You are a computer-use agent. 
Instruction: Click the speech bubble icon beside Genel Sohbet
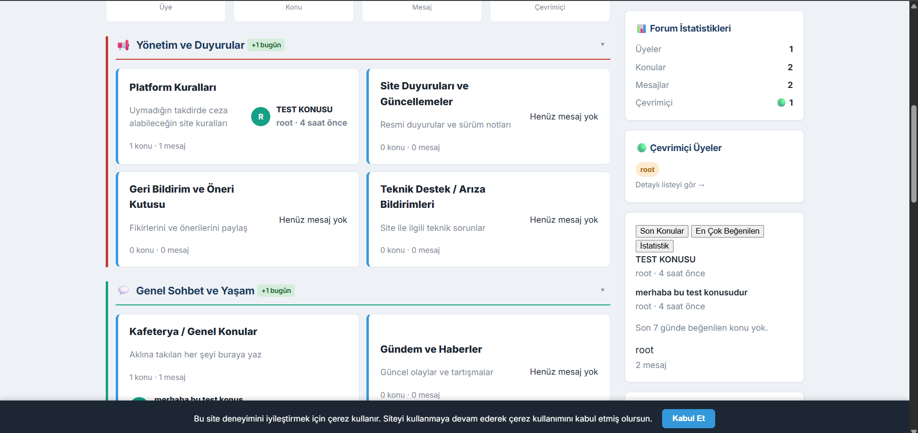123,290
